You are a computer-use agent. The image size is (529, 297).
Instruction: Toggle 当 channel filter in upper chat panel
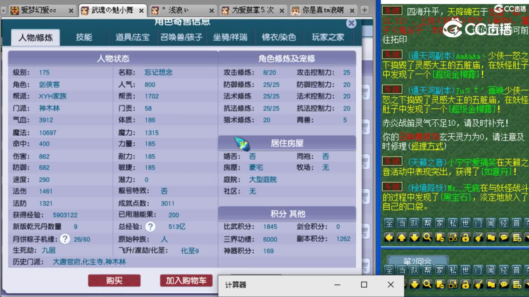click(402, 224)
